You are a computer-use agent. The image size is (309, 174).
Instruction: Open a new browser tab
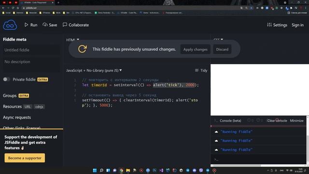tap(58, 2)
